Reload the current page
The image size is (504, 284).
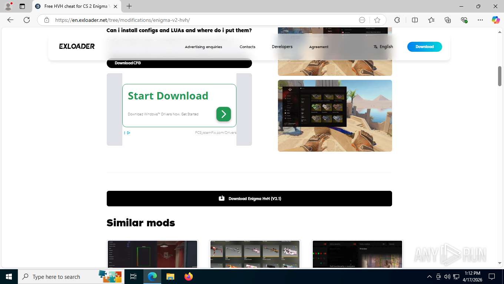(27, 20)
